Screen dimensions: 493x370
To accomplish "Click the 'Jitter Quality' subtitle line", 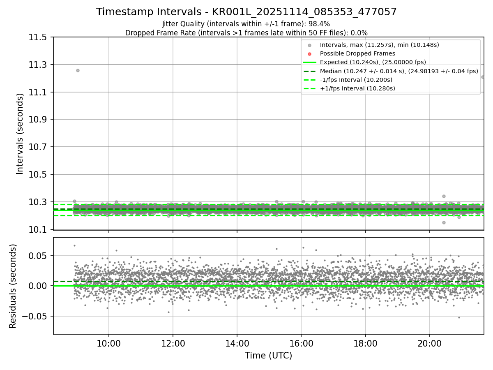I will [x=246, y=24].
